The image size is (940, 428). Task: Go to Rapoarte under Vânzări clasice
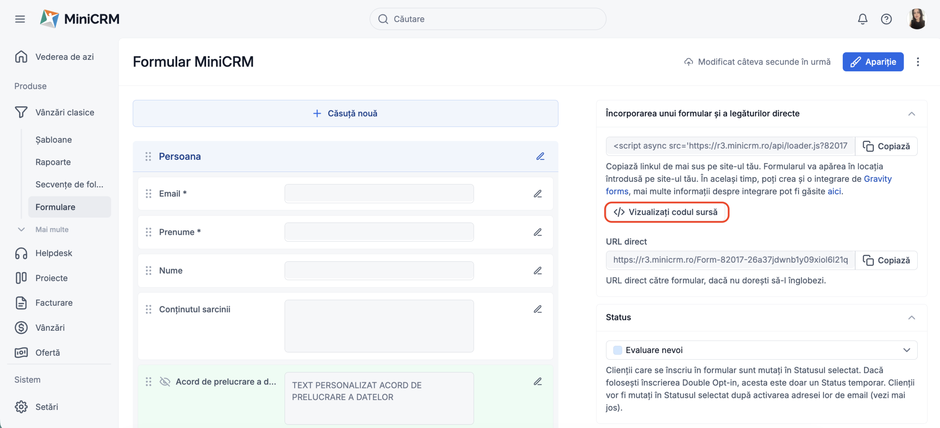[x=53, y=162]
